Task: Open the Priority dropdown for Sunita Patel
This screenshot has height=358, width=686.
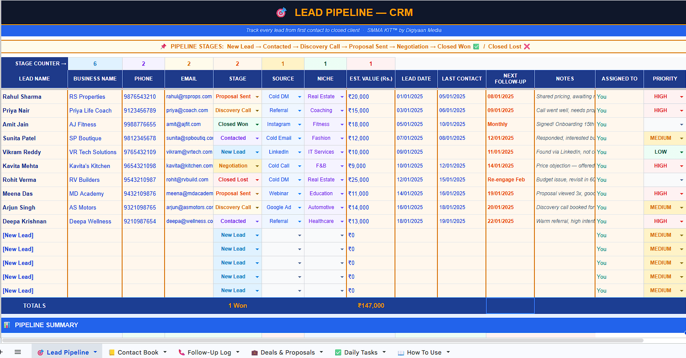Action: (x=682, y=138)
